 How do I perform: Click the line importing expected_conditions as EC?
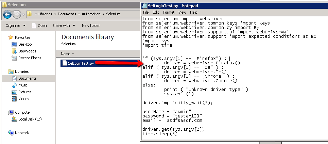click(229, 36)
